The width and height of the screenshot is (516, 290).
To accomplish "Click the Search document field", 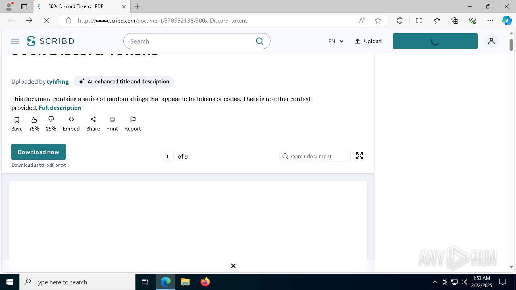I will (315, 156).
